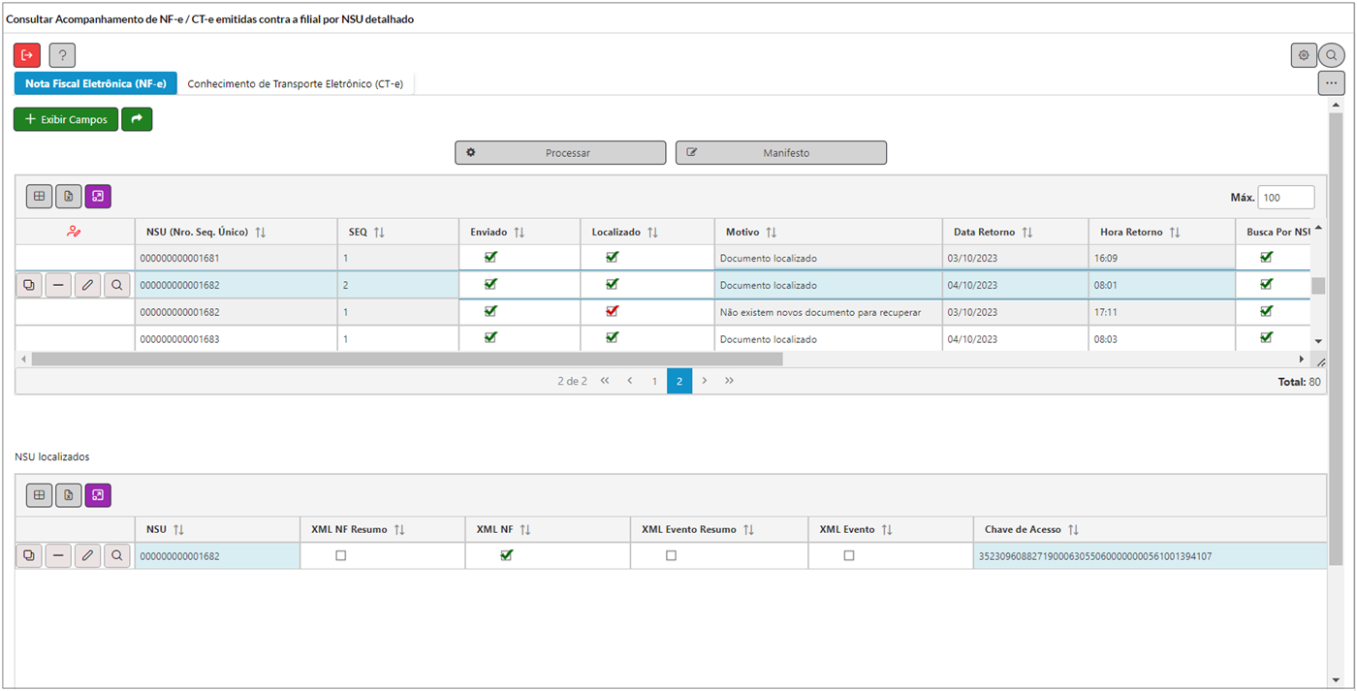Toggle red Localizado checkbox in 17:11 row
1357x691 pixels.
pos(612,311)
